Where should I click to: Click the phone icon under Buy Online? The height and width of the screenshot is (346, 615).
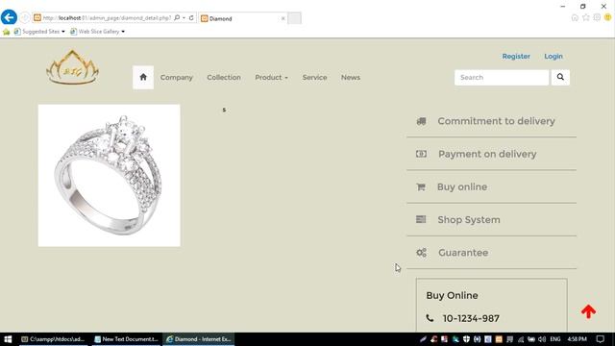[x=430, y=318]
